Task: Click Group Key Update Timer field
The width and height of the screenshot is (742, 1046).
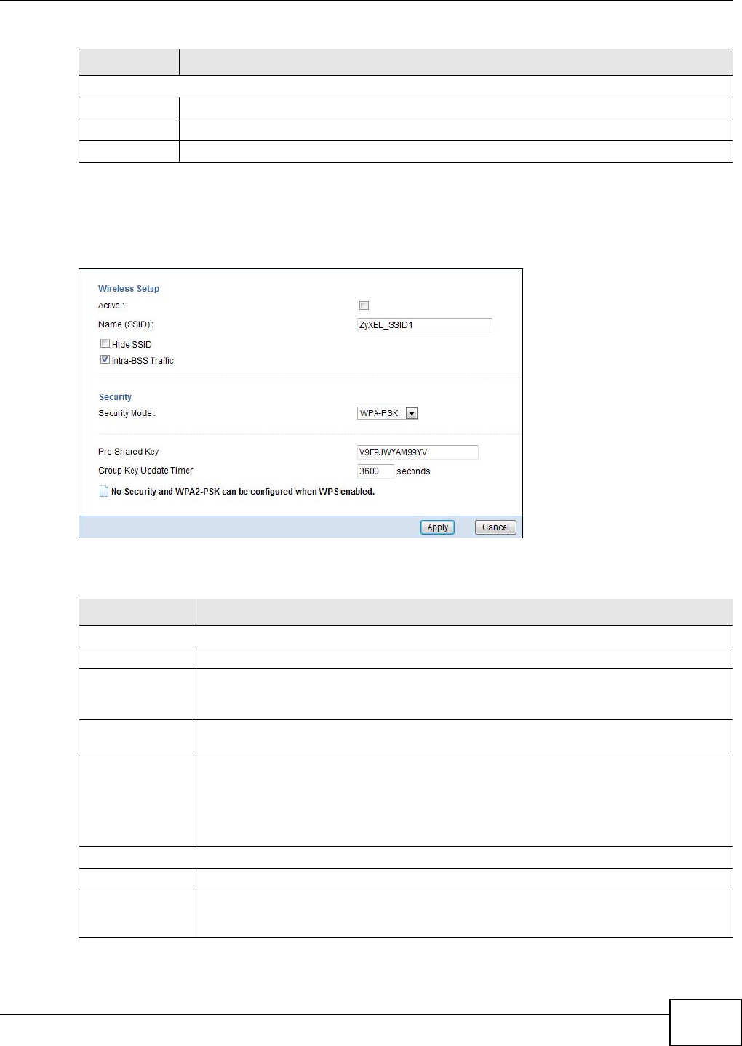Action: click(x=375, y=471)
